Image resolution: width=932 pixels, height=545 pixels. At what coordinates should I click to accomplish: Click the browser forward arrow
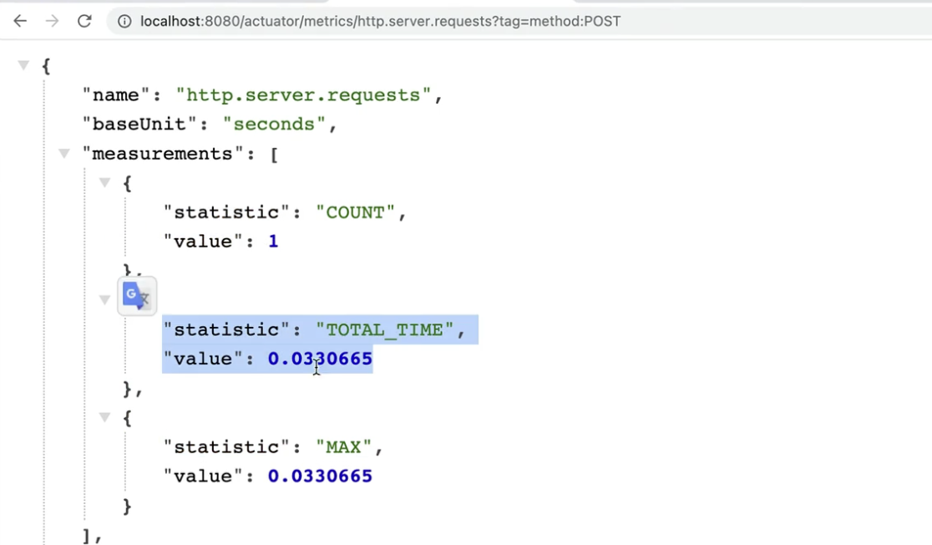pos(53,22)
